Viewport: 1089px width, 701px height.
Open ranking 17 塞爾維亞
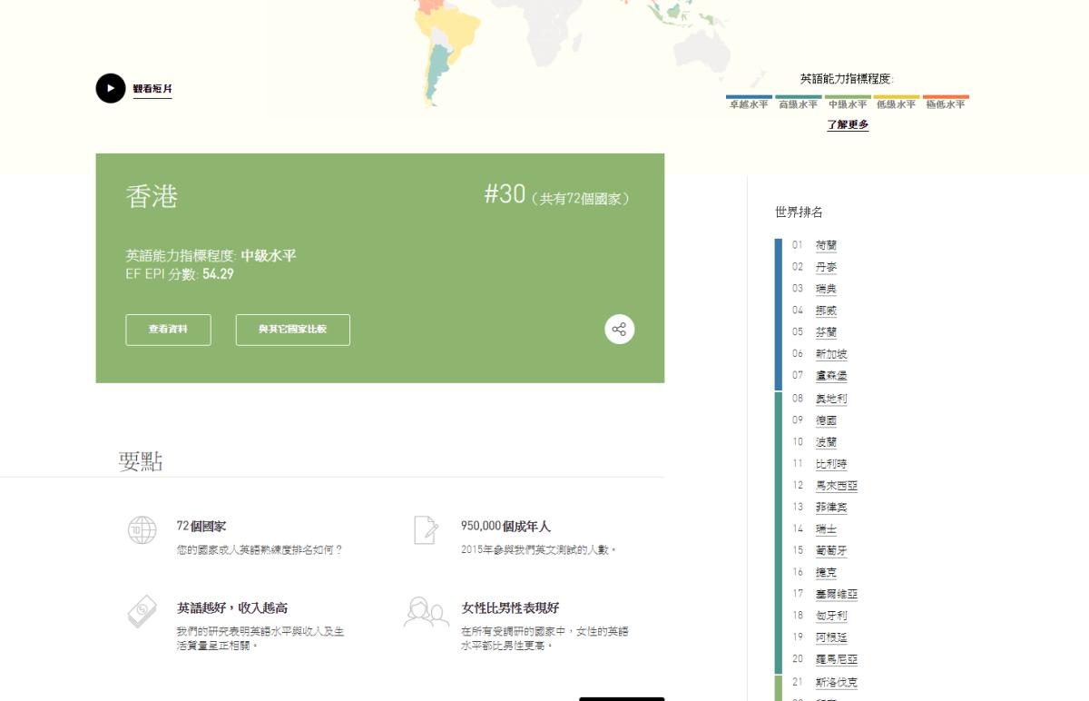(837, 594)
